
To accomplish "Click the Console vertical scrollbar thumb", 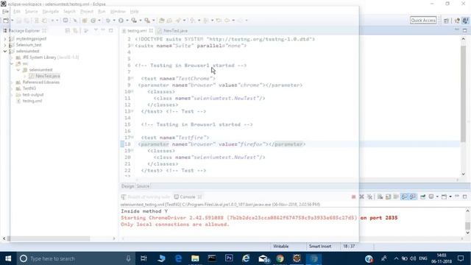I will (x=467, y=226).
